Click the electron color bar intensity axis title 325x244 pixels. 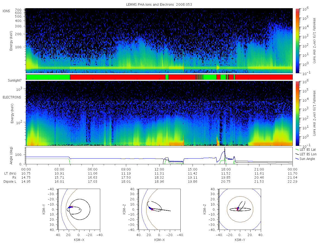(315, 113)
